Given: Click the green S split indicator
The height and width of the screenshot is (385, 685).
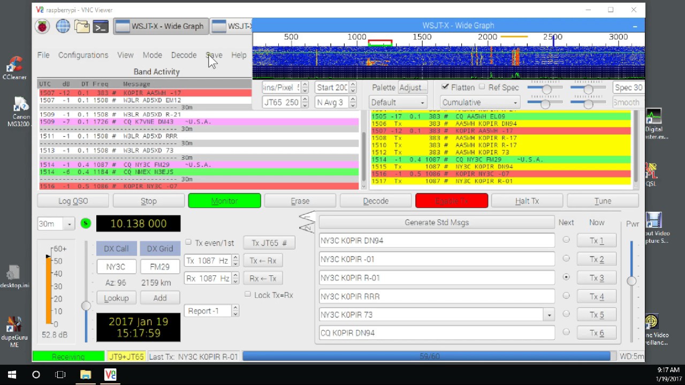Looking at the screenshot, I should click(86, 224).
